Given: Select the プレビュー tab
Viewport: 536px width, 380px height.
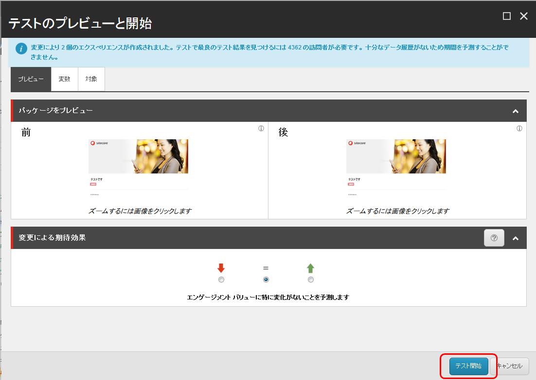Looking at the screenshot, I should pos(31,79).
